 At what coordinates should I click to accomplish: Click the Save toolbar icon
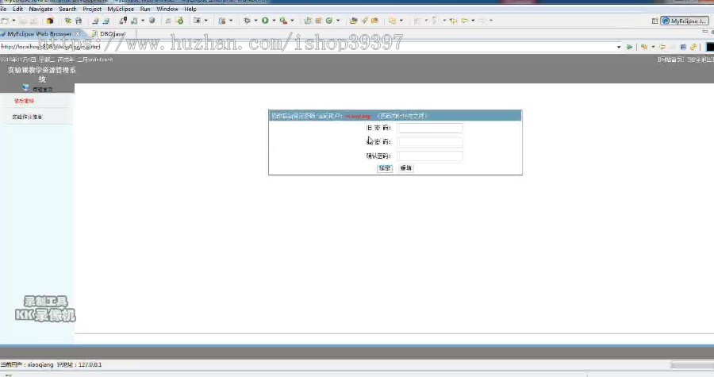click(23, 21)
